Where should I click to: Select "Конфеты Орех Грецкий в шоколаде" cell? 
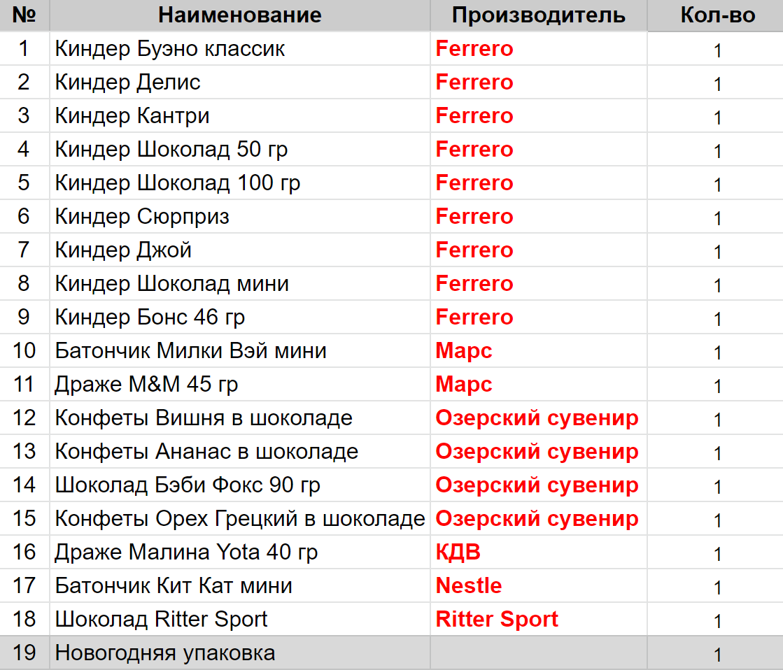coord(240,519)
